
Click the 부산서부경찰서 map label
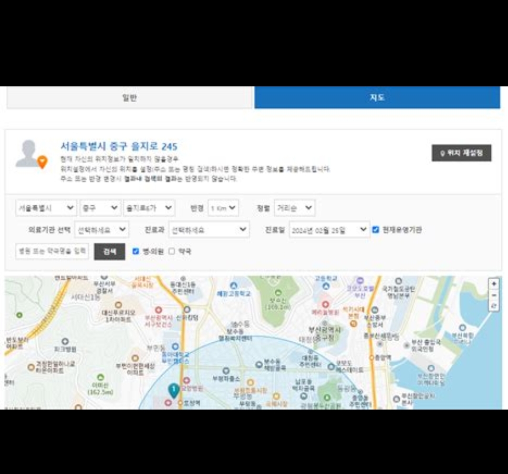(104, 287)
